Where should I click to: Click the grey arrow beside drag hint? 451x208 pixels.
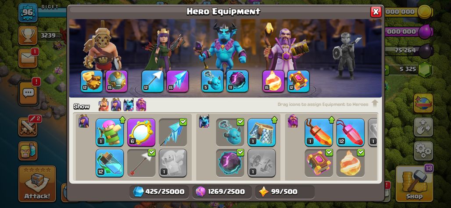click(375, 104)
